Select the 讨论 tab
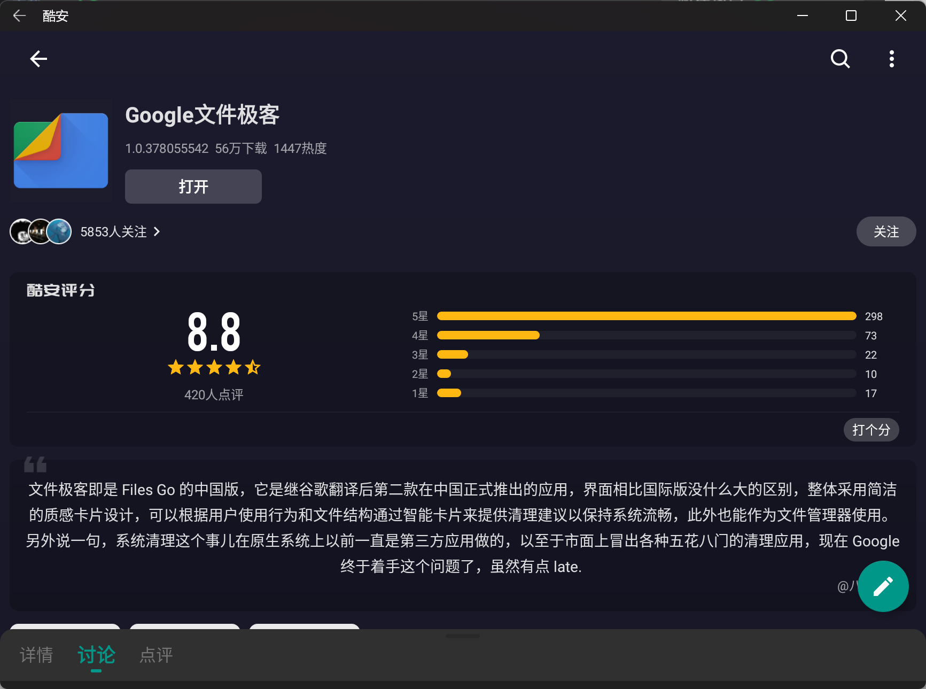The width and height of the screenshot is (926, 689). coord(96,655)
